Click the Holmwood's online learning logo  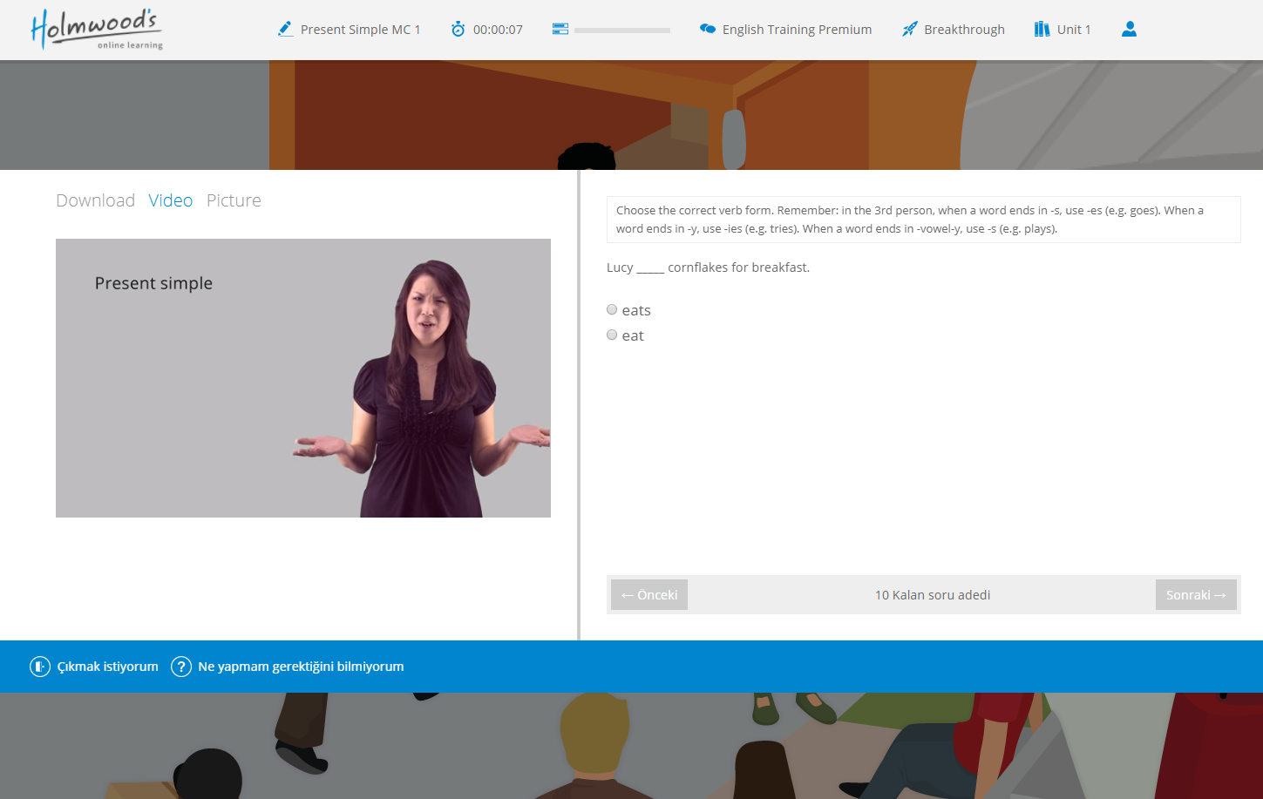click(x=97, y=30)
